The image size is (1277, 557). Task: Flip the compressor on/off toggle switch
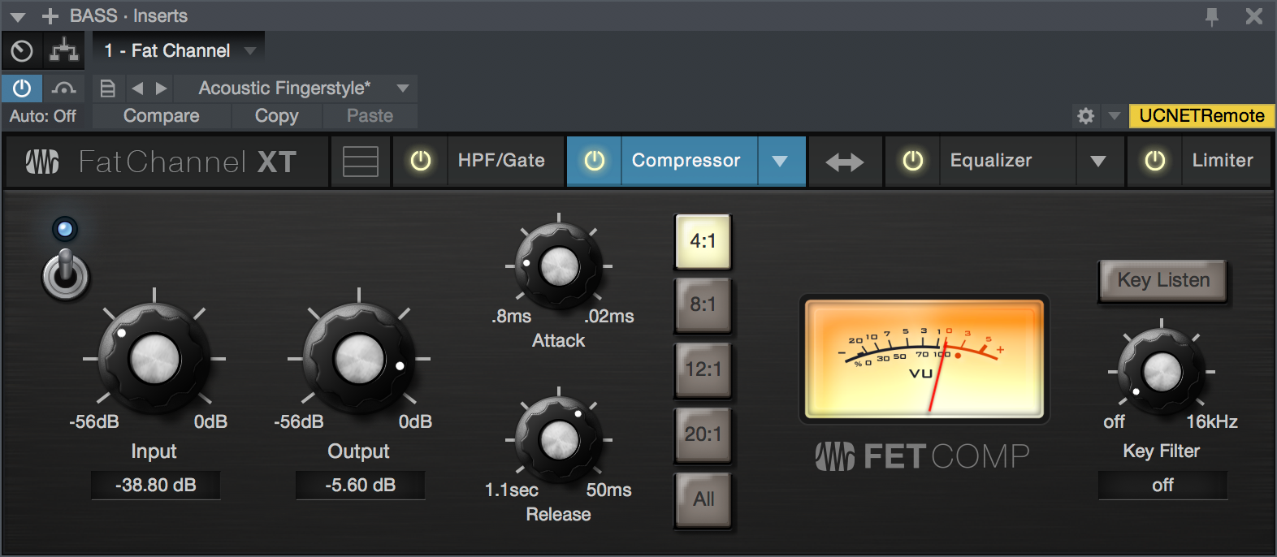coord(66,274)
